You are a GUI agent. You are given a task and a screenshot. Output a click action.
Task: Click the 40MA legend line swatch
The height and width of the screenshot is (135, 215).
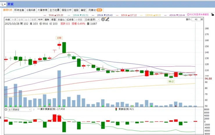tap(166, 15)
